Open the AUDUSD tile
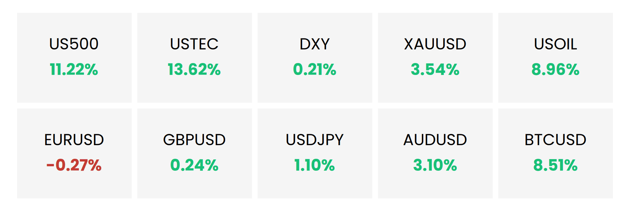This screenshot has width=629, height=200. click(435, 153)
